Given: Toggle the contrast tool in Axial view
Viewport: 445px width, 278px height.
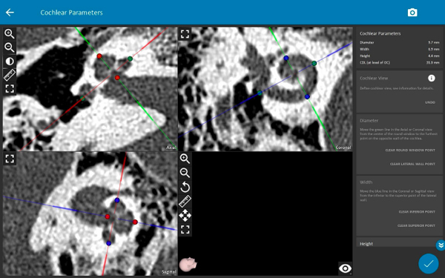Looking at the screenshot, I should pyautogui.click(x=10, y=62).
